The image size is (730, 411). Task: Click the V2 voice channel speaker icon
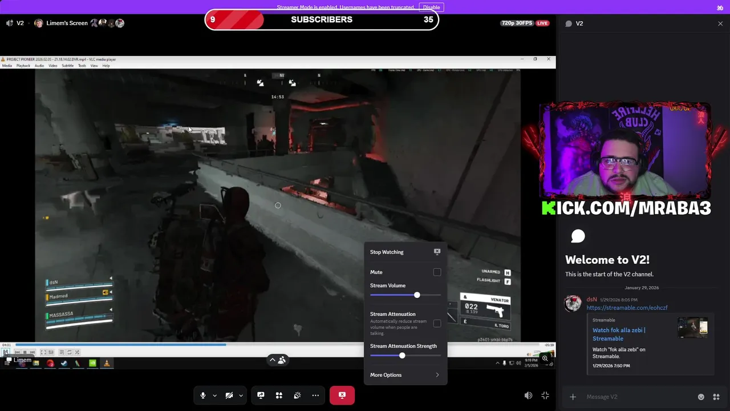pyautogui.click(x=10, y=23)
